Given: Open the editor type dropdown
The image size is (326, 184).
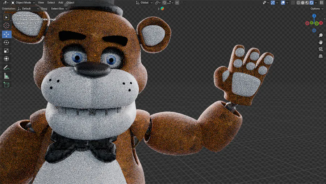Looking at the screenshot, I should (5, 3).
